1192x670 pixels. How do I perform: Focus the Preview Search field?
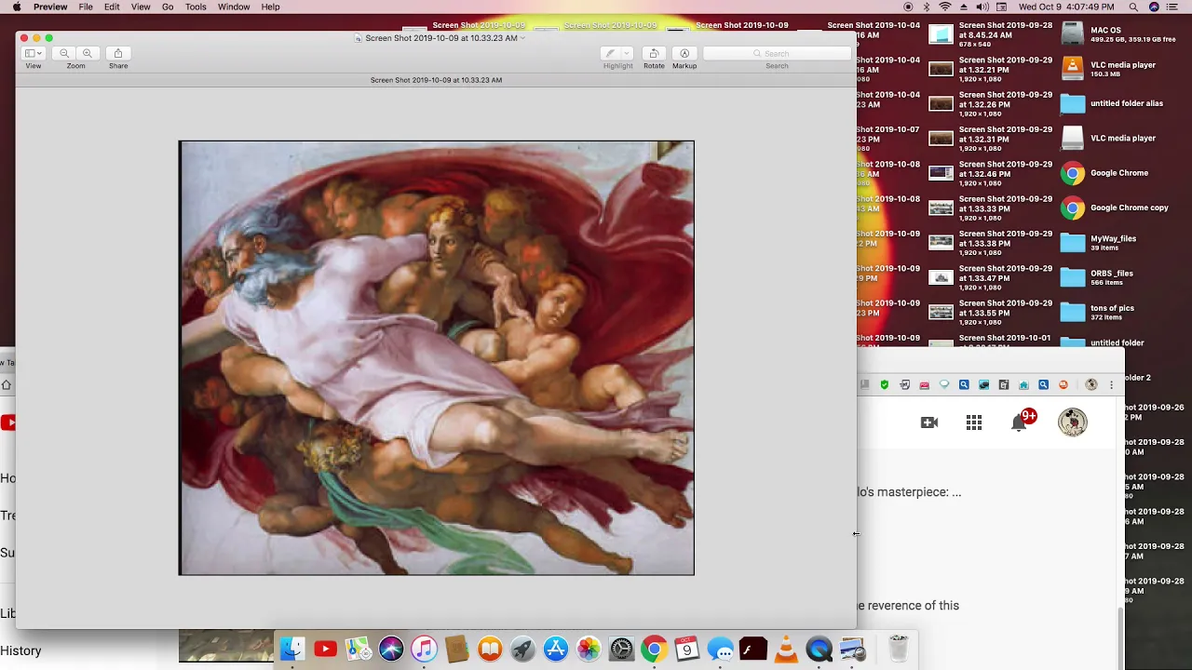point(777,53)
